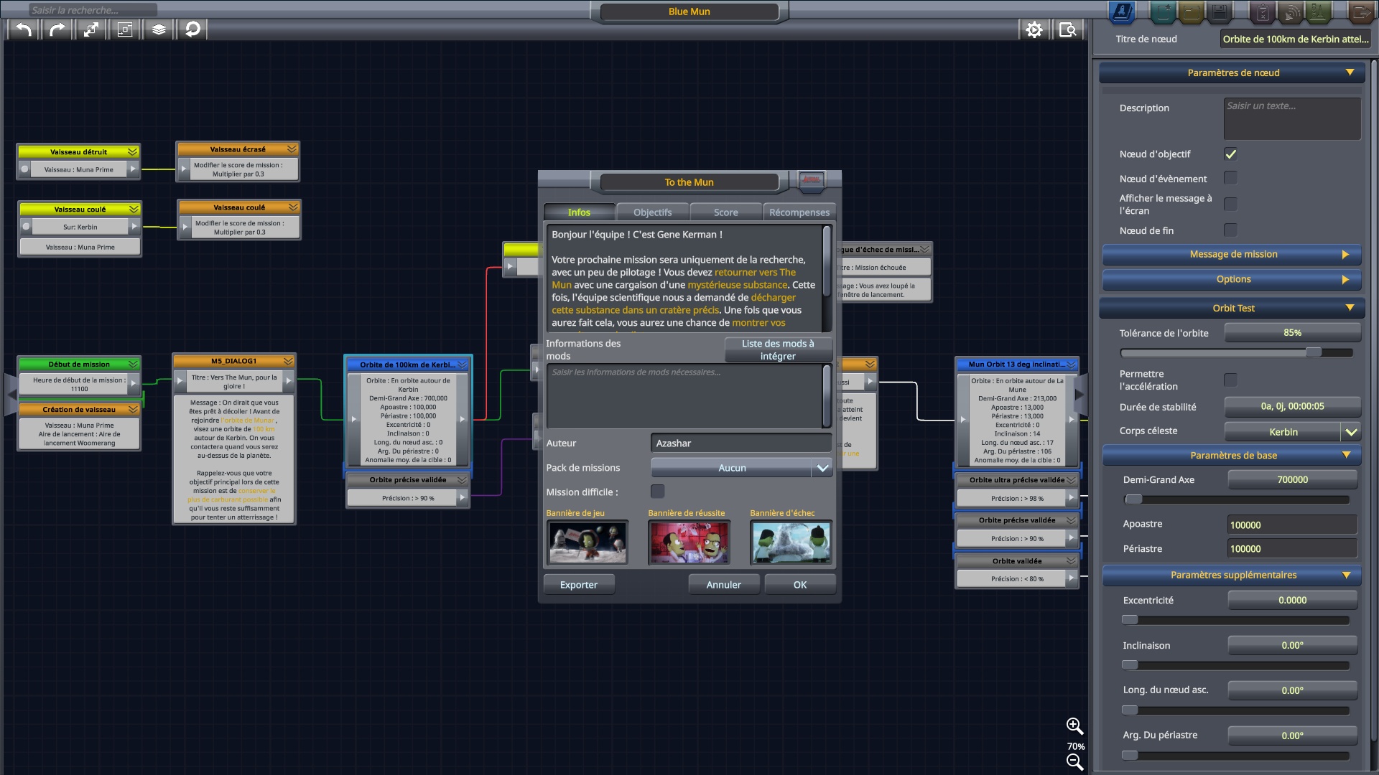Click the circular refresh arrow icon
Screen dimensions: 1379x775
[192, 29]
